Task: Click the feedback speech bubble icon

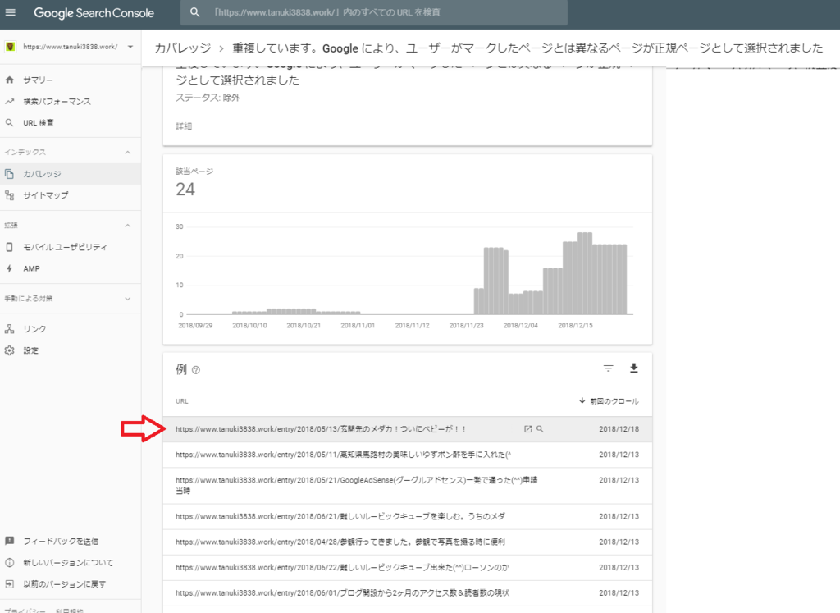Action: click(x=9, y=542)
